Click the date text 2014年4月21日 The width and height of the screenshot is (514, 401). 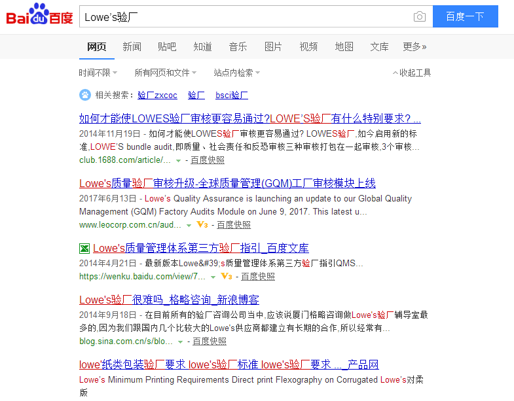[x=107, y=264]
